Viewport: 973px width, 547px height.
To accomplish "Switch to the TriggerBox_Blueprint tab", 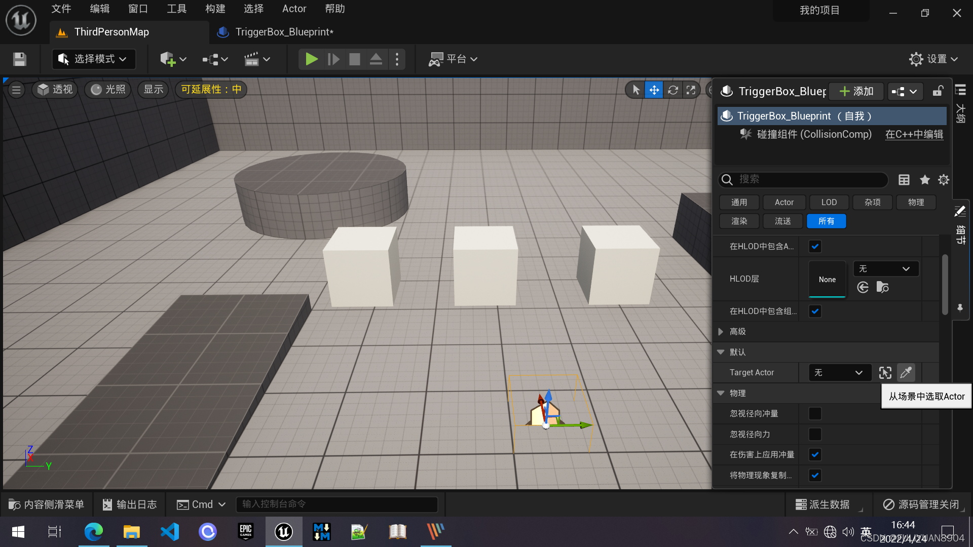I will pos(284,32).
